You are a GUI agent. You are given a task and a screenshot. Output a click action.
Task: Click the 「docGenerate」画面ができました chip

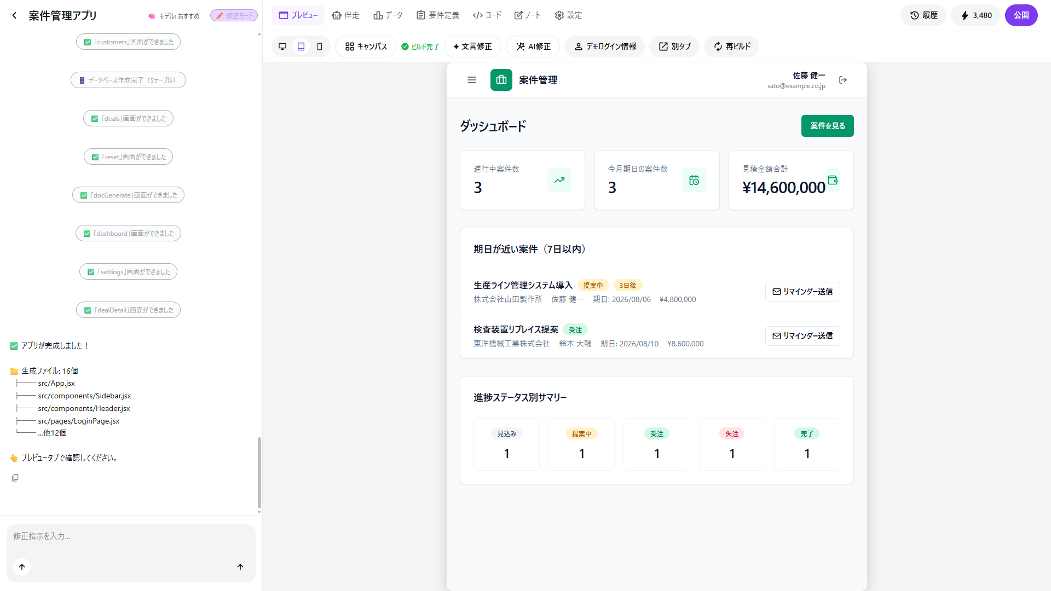coord(128,195)
